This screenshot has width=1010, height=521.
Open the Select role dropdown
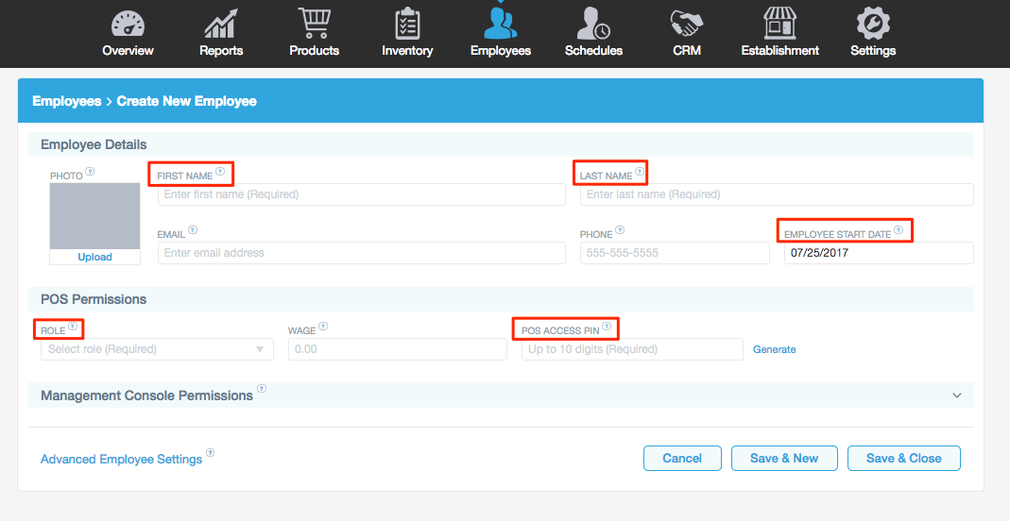pos(157,349)
